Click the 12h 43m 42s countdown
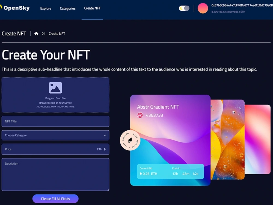Screen dimensions: 273x205 [185, 174]
